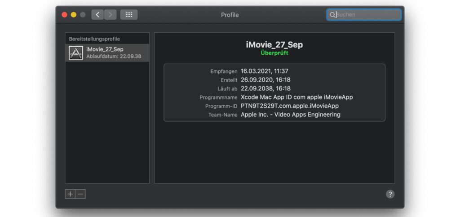Select the iMovie_27_Sep provisioning profile icon

[75, 53]
